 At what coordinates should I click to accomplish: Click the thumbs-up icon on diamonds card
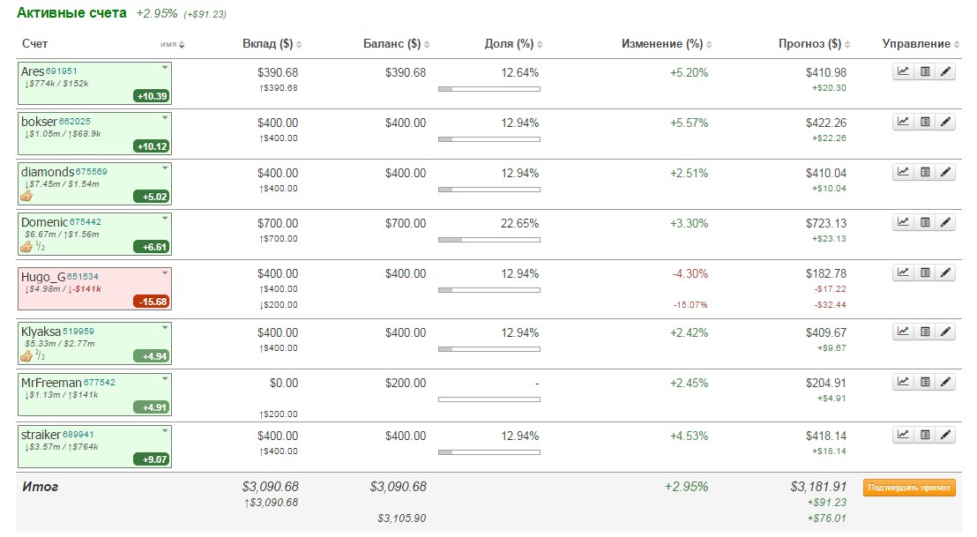26,196
